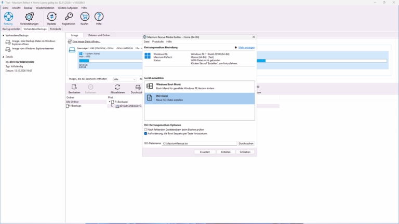Click '1 - System (Keine)' partition label
The image size is (399, 224).
click(x=91, y=54)
